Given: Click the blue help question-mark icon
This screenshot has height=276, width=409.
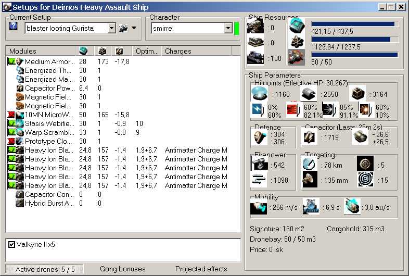Looking at the screenshot, I should (x=14, y=27).
